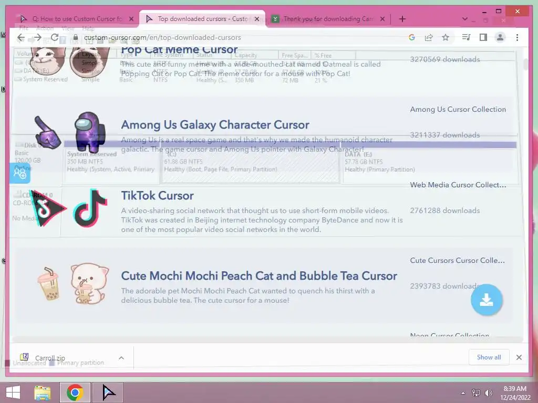Expand the tab search chevron
The width and height of the screenshot is (538, 403).
[465, 19]
